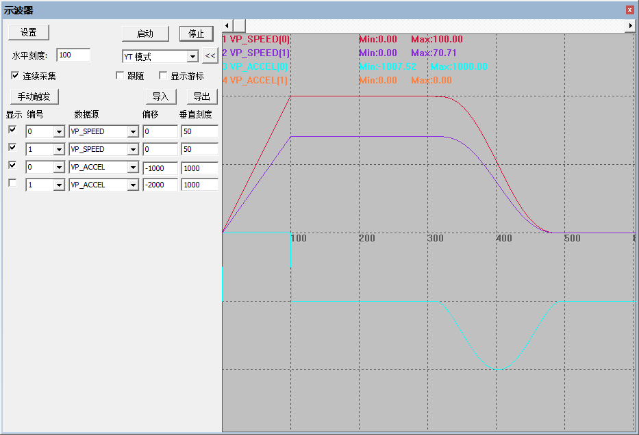Open the YT 模式 mode dropdown
639x435 pixels.
(x=195, y=55)
